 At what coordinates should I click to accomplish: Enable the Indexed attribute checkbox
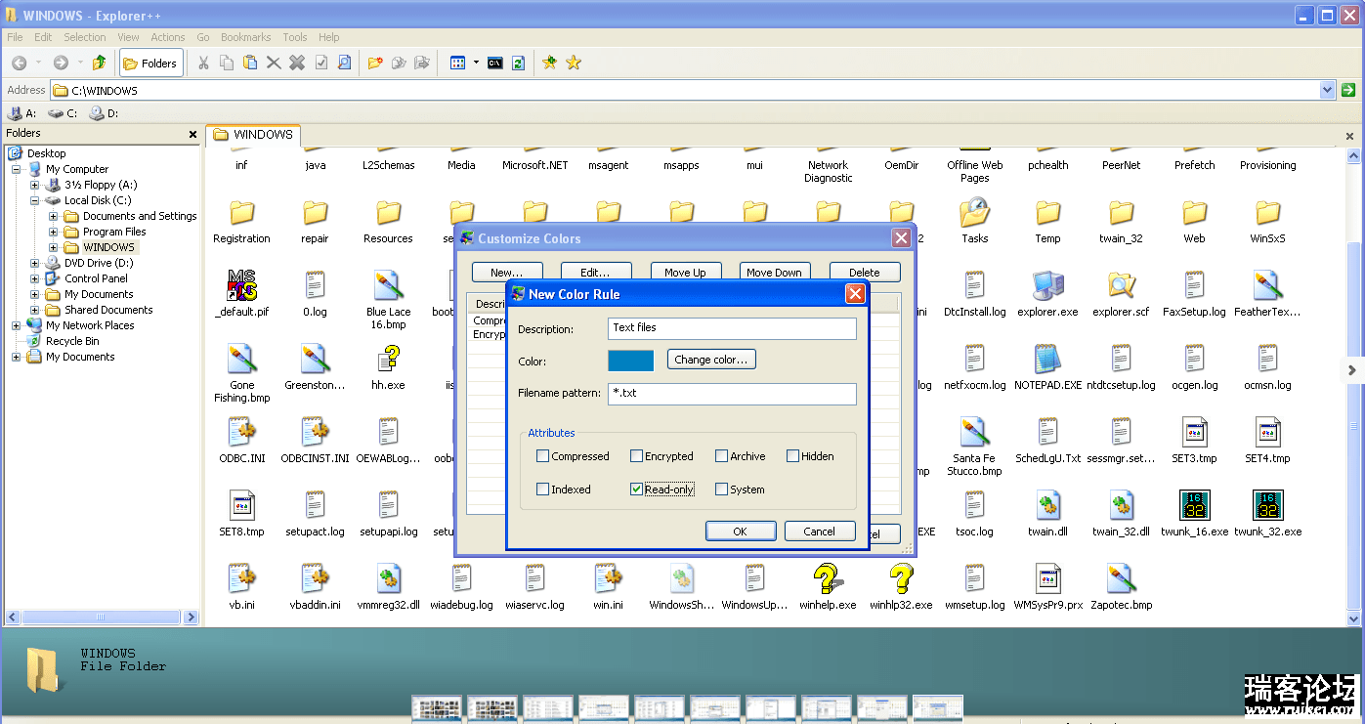pyautogui.click(x=543, y=490)
